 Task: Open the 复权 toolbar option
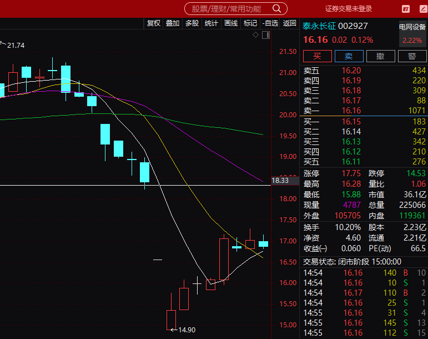[x=153, y=23]
